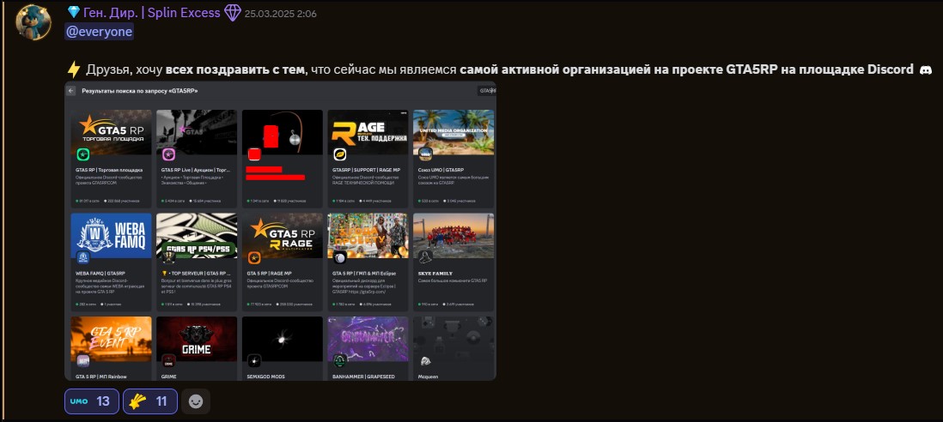Open Ген. Дир. | Splin Excess user profile
The height and width of the screenshot is (422, 943).
tap(151, 13)
